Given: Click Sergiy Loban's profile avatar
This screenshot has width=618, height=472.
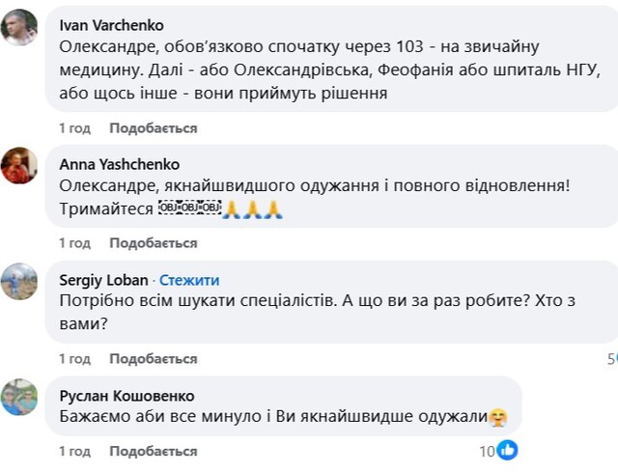Looking at the screenshot, I should [19, 282].
